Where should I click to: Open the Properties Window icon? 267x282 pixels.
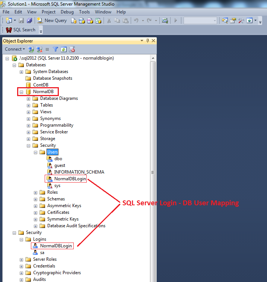(233, 20)
